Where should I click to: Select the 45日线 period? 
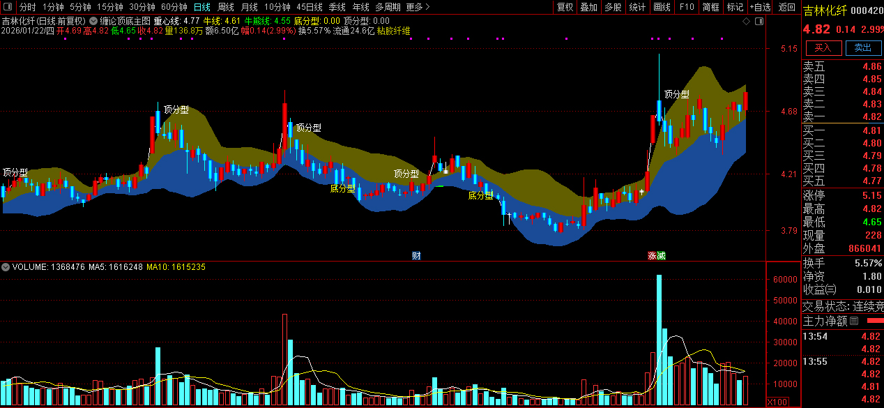click(310, 7)
